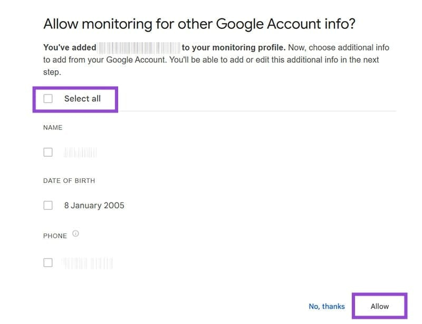This screenshot has width=422, height=324.
Task: Check the box under the NAME section
Action: (48, 152)
